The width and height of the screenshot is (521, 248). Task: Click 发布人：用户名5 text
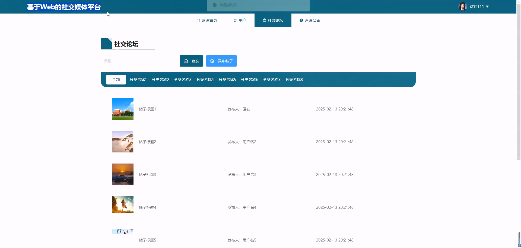(242, 240)
